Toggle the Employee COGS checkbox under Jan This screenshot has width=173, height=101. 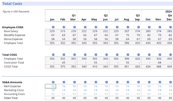[x=53, y=27]
